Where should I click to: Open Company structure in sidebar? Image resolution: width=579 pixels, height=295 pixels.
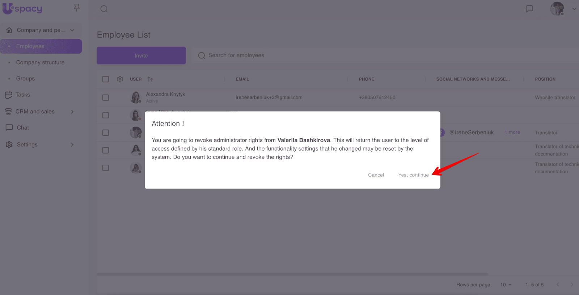pyautogui.click(x=40, y=62)
